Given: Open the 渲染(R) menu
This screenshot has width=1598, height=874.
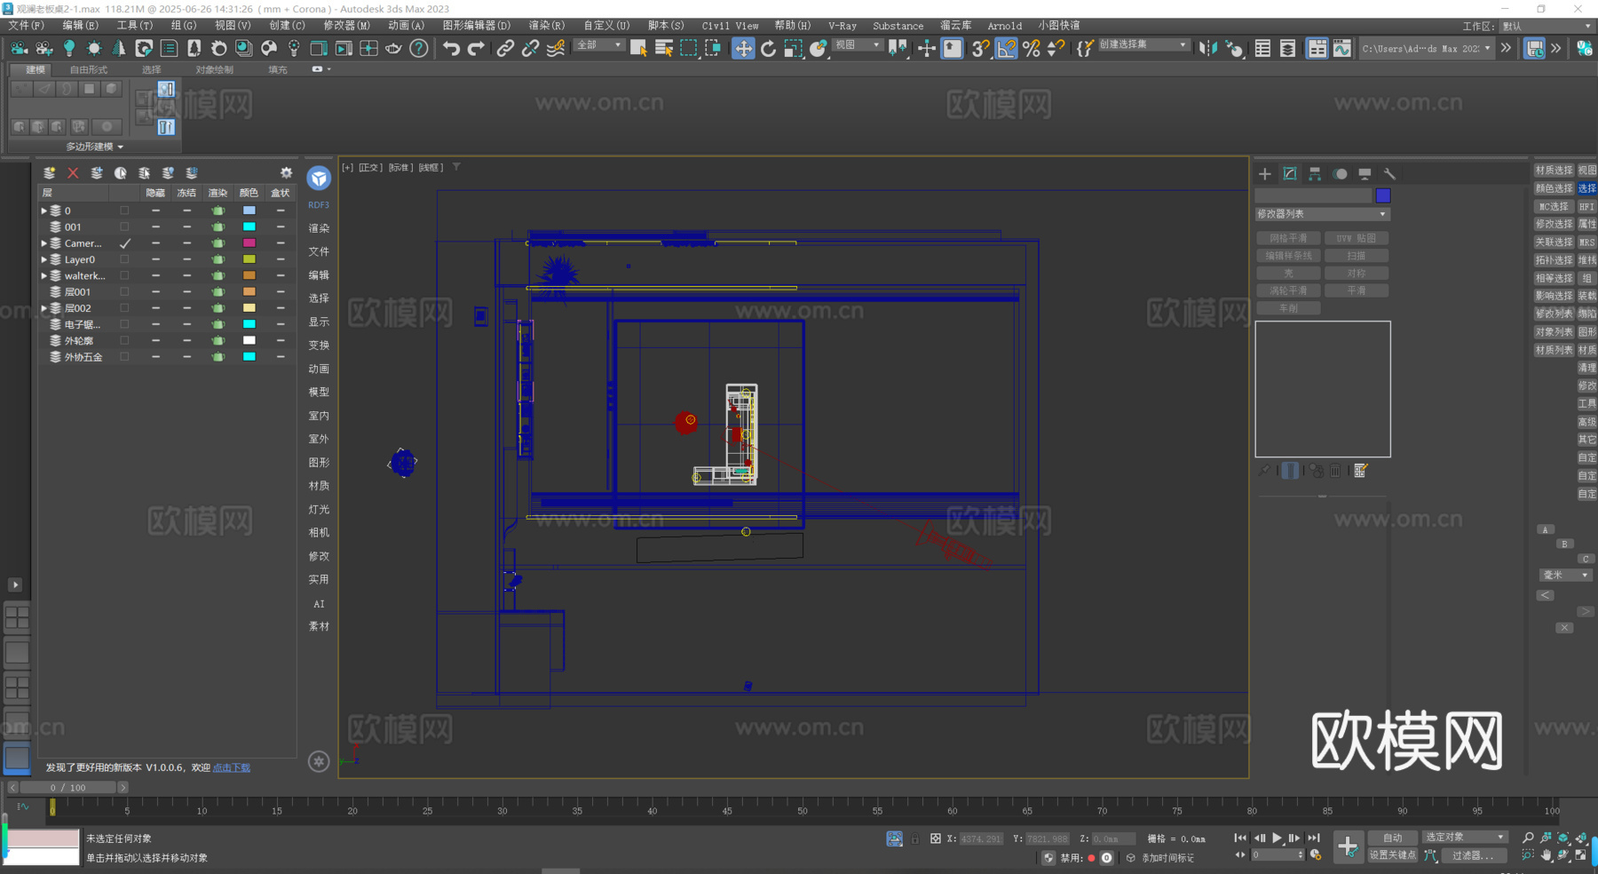Looking at the screenshot, I should tap(546, 25).
